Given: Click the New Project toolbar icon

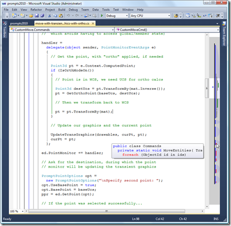Looking at the screenshot, I should point(14,16).
